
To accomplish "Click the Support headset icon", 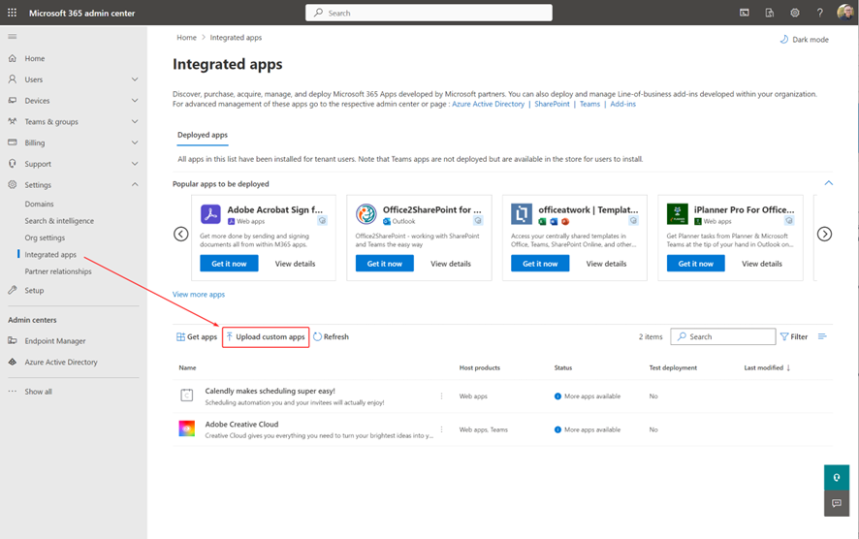I will 12,163.
